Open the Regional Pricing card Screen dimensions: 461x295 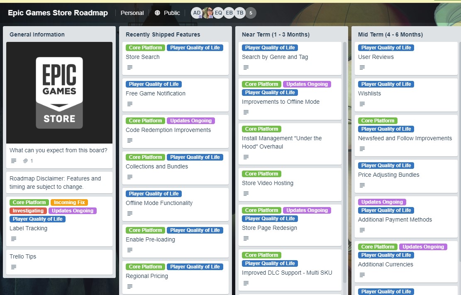tap(147, 276)
